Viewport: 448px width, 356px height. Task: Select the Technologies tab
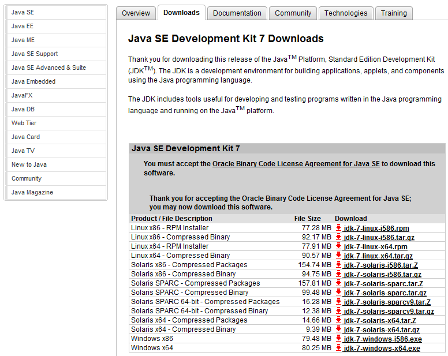coord(345,13)
